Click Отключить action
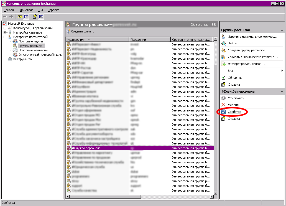 (x=236, y=98)
